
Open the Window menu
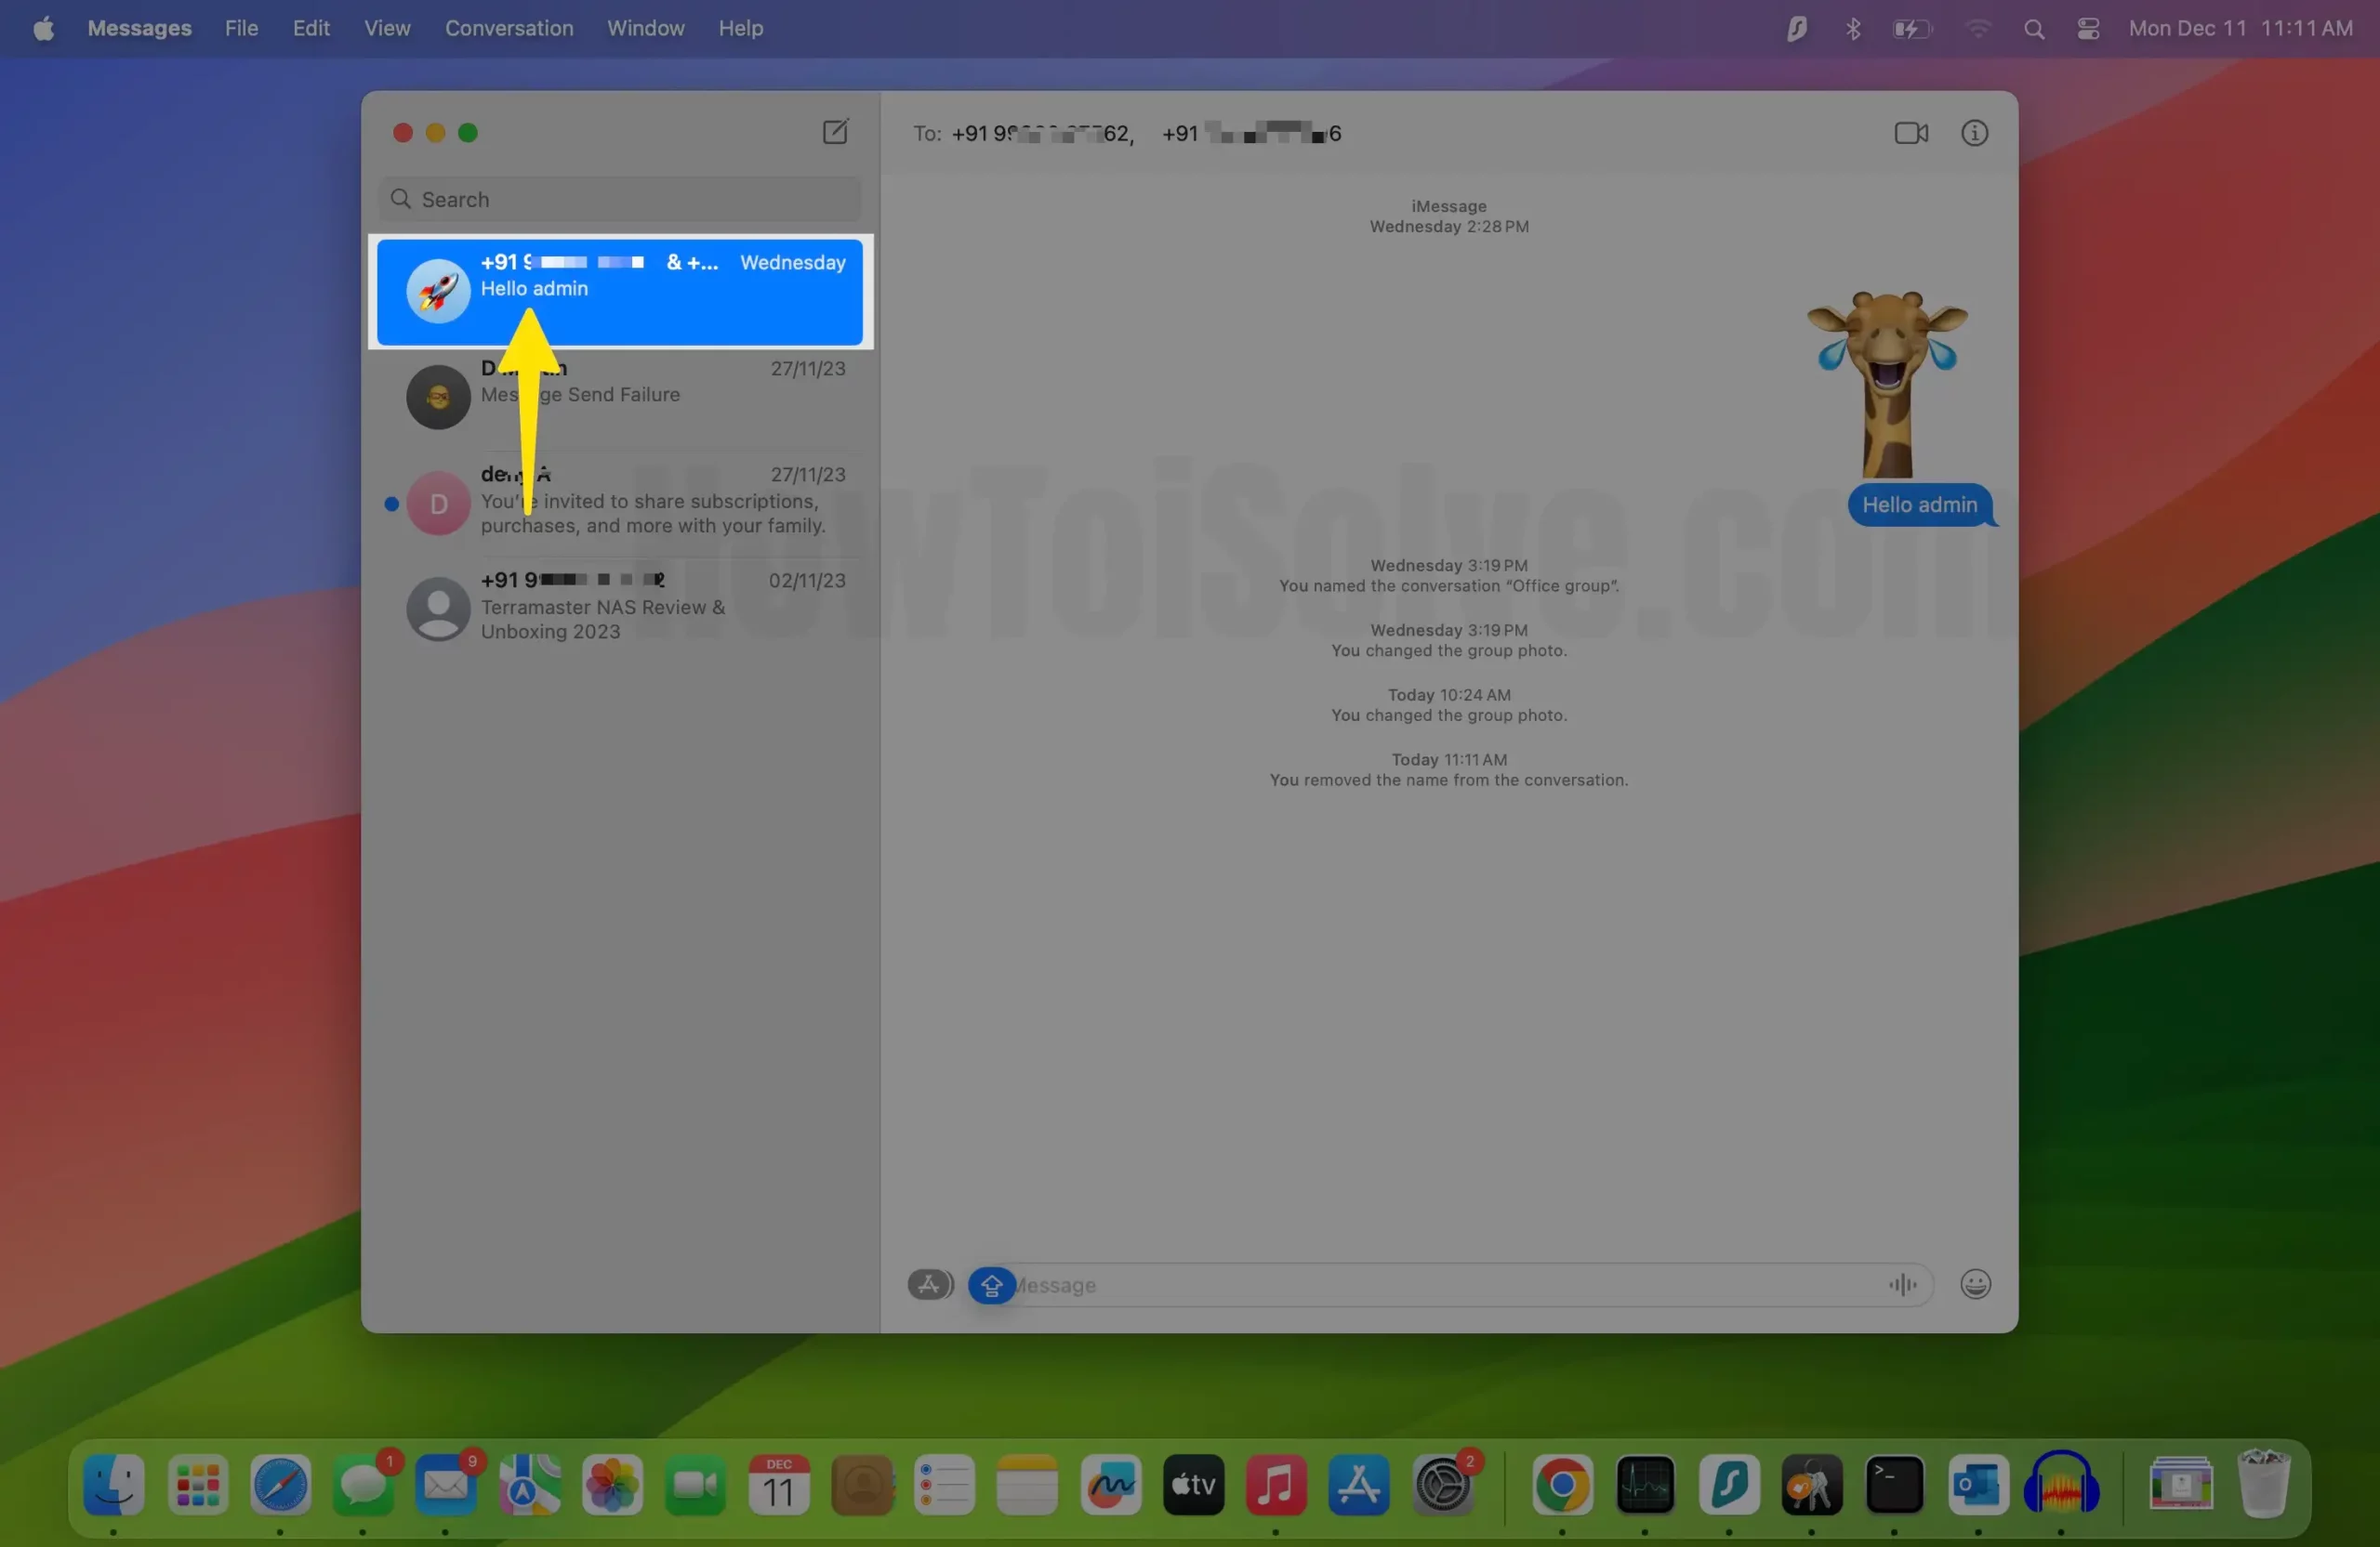(645, 29)
